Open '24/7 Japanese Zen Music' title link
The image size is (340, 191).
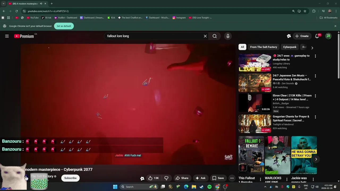292,77
